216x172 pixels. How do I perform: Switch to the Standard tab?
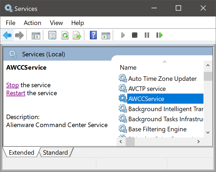click(x=55, y=153)
